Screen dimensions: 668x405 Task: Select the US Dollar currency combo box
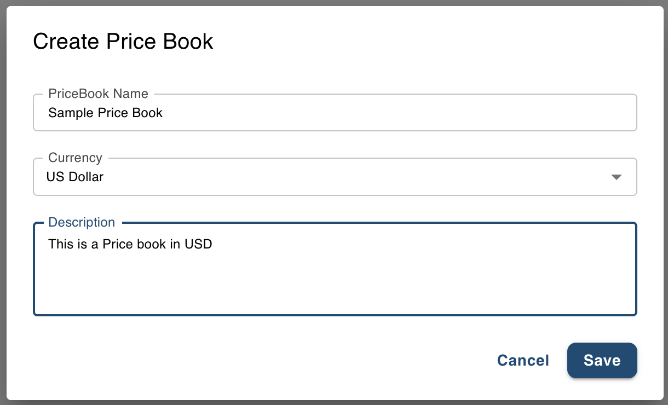pos(335,177)
